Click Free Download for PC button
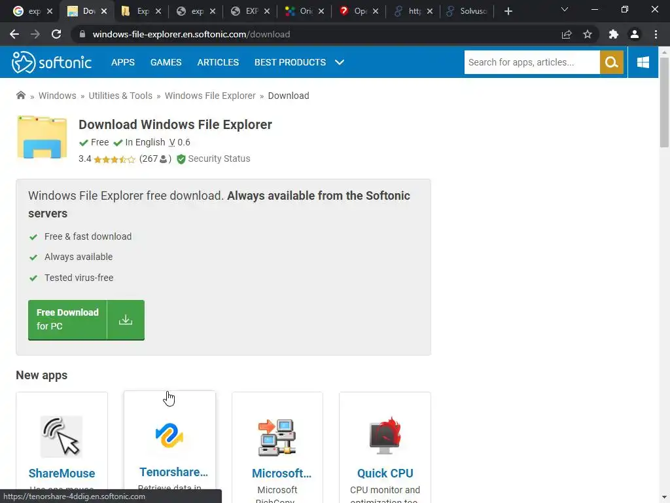 coord(86,320)
